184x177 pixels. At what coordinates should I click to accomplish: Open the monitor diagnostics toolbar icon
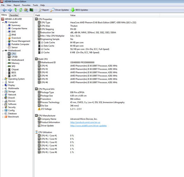pos(31,10)
